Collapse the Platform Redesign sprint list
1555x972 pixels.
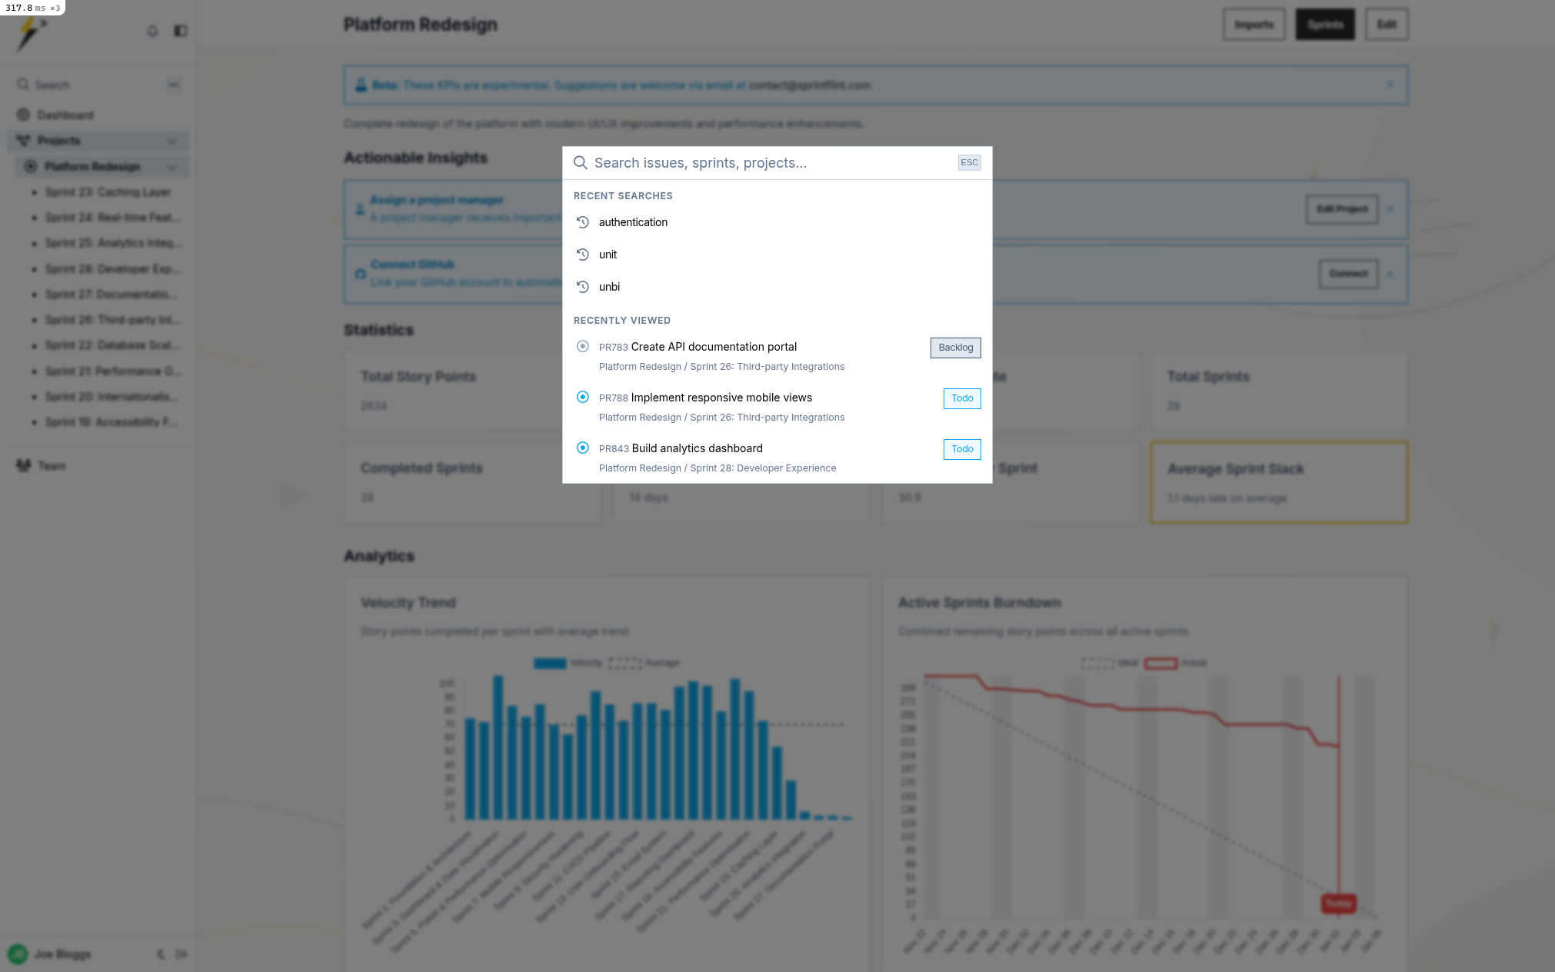pos(172,167)
